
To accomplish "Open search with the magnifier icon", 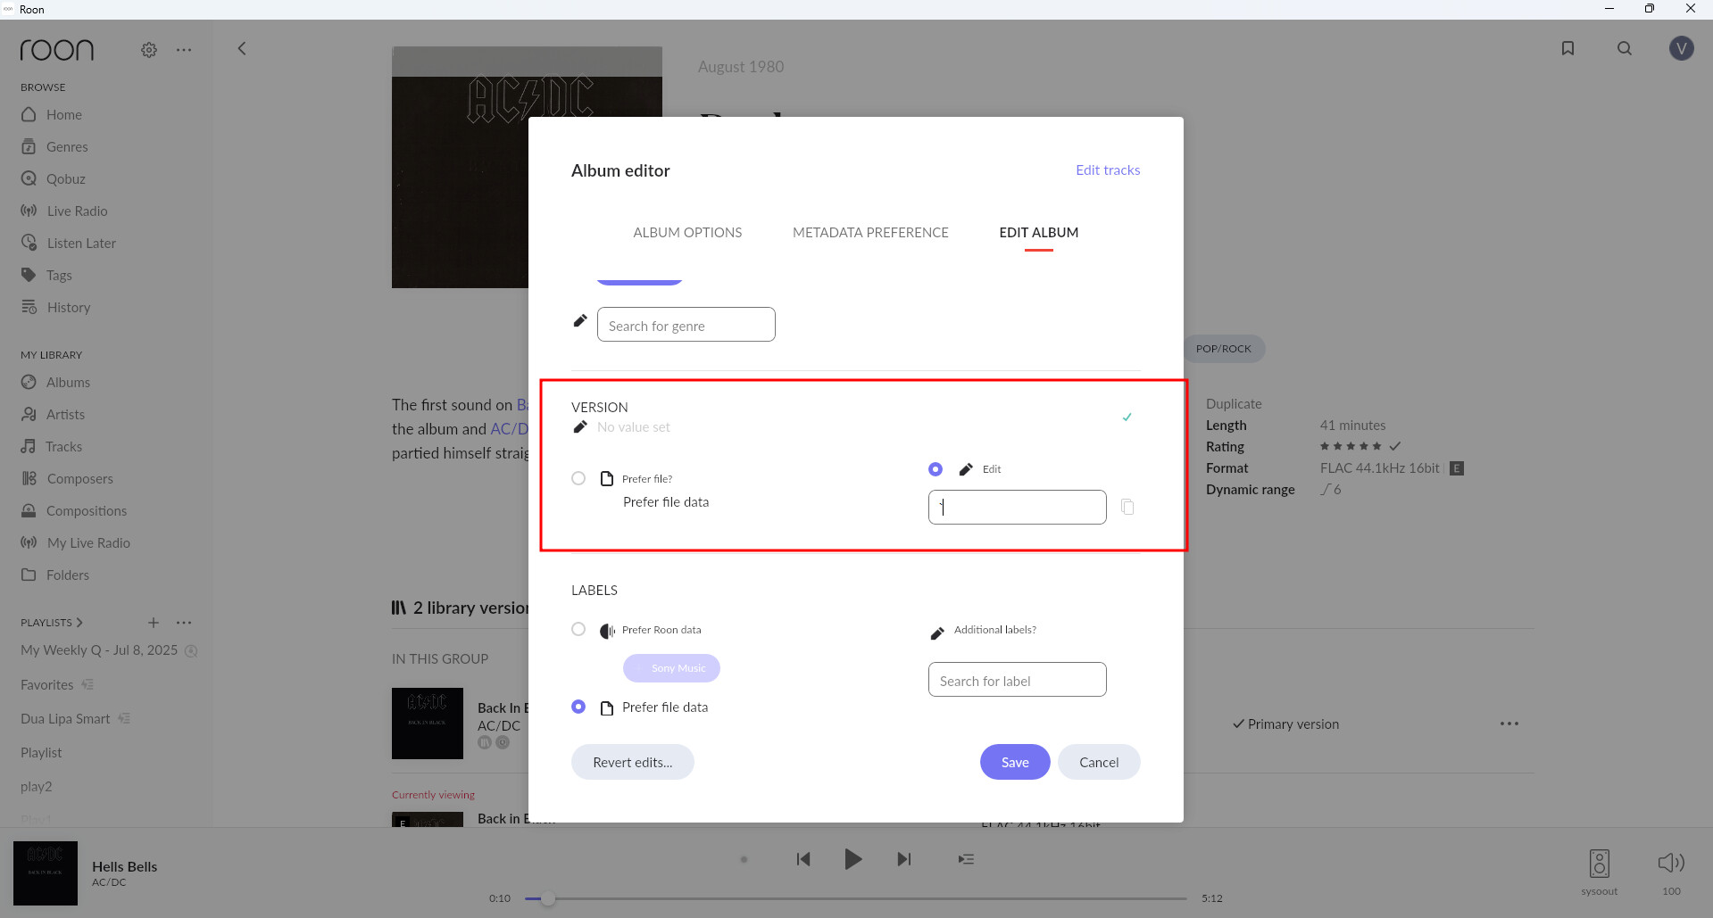I will (x=1625, y=48).
